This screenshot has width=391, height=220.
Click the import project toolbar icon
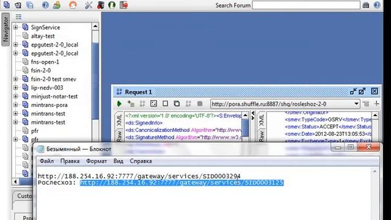click(x=18, y=5)
